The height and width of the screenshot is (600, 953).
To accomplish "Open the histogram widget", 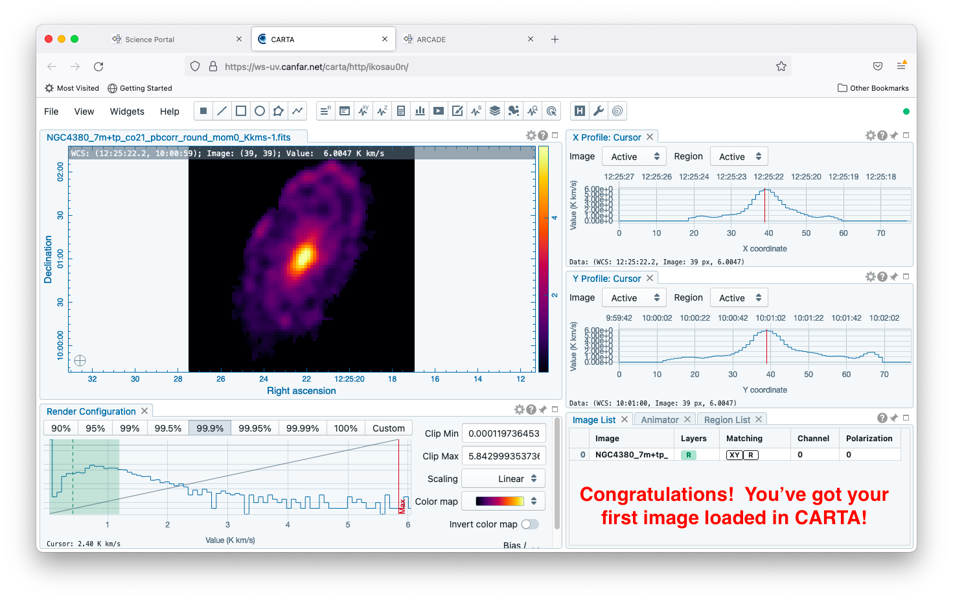I will pos(420,111).
